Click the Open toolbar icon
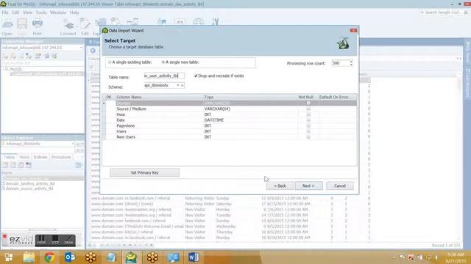This screenshot has width=471, height=264. pos(7,27)
